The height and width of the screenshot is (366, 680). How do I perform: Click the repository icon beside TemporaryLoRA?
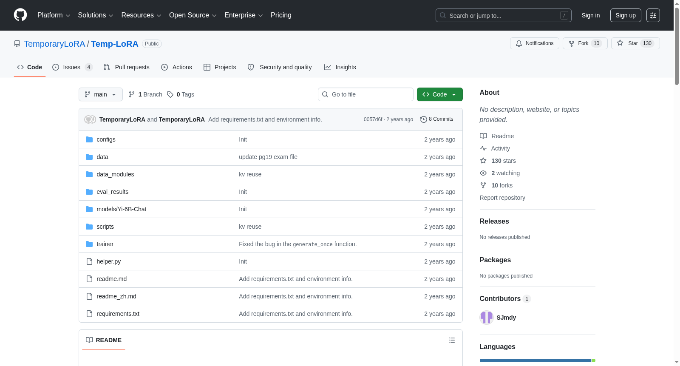point(17,44)
